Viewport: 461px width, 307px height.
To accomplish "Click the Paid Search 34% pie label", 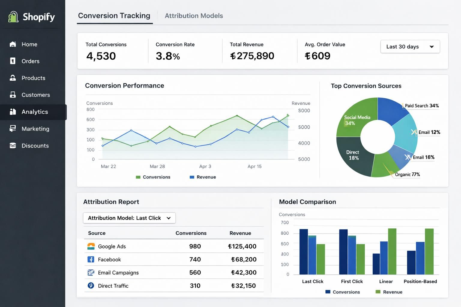I will 422,106.
